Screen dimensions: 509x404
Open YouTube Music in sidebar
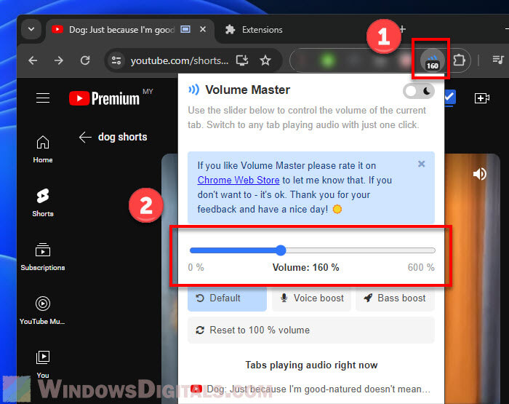coord(42,310)
